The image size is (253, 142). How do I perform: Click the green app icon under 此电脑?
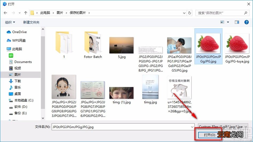(x=11, y=56)
